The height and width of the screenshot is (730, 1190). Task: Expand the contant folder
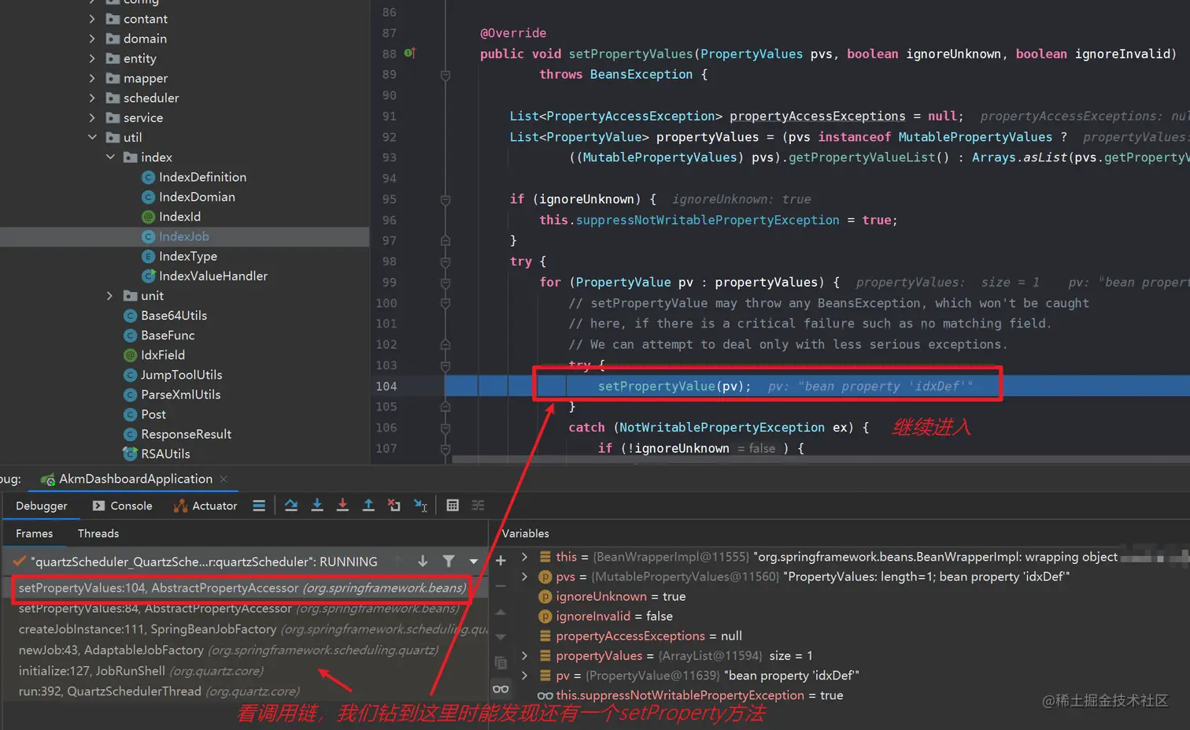(92, 19)
